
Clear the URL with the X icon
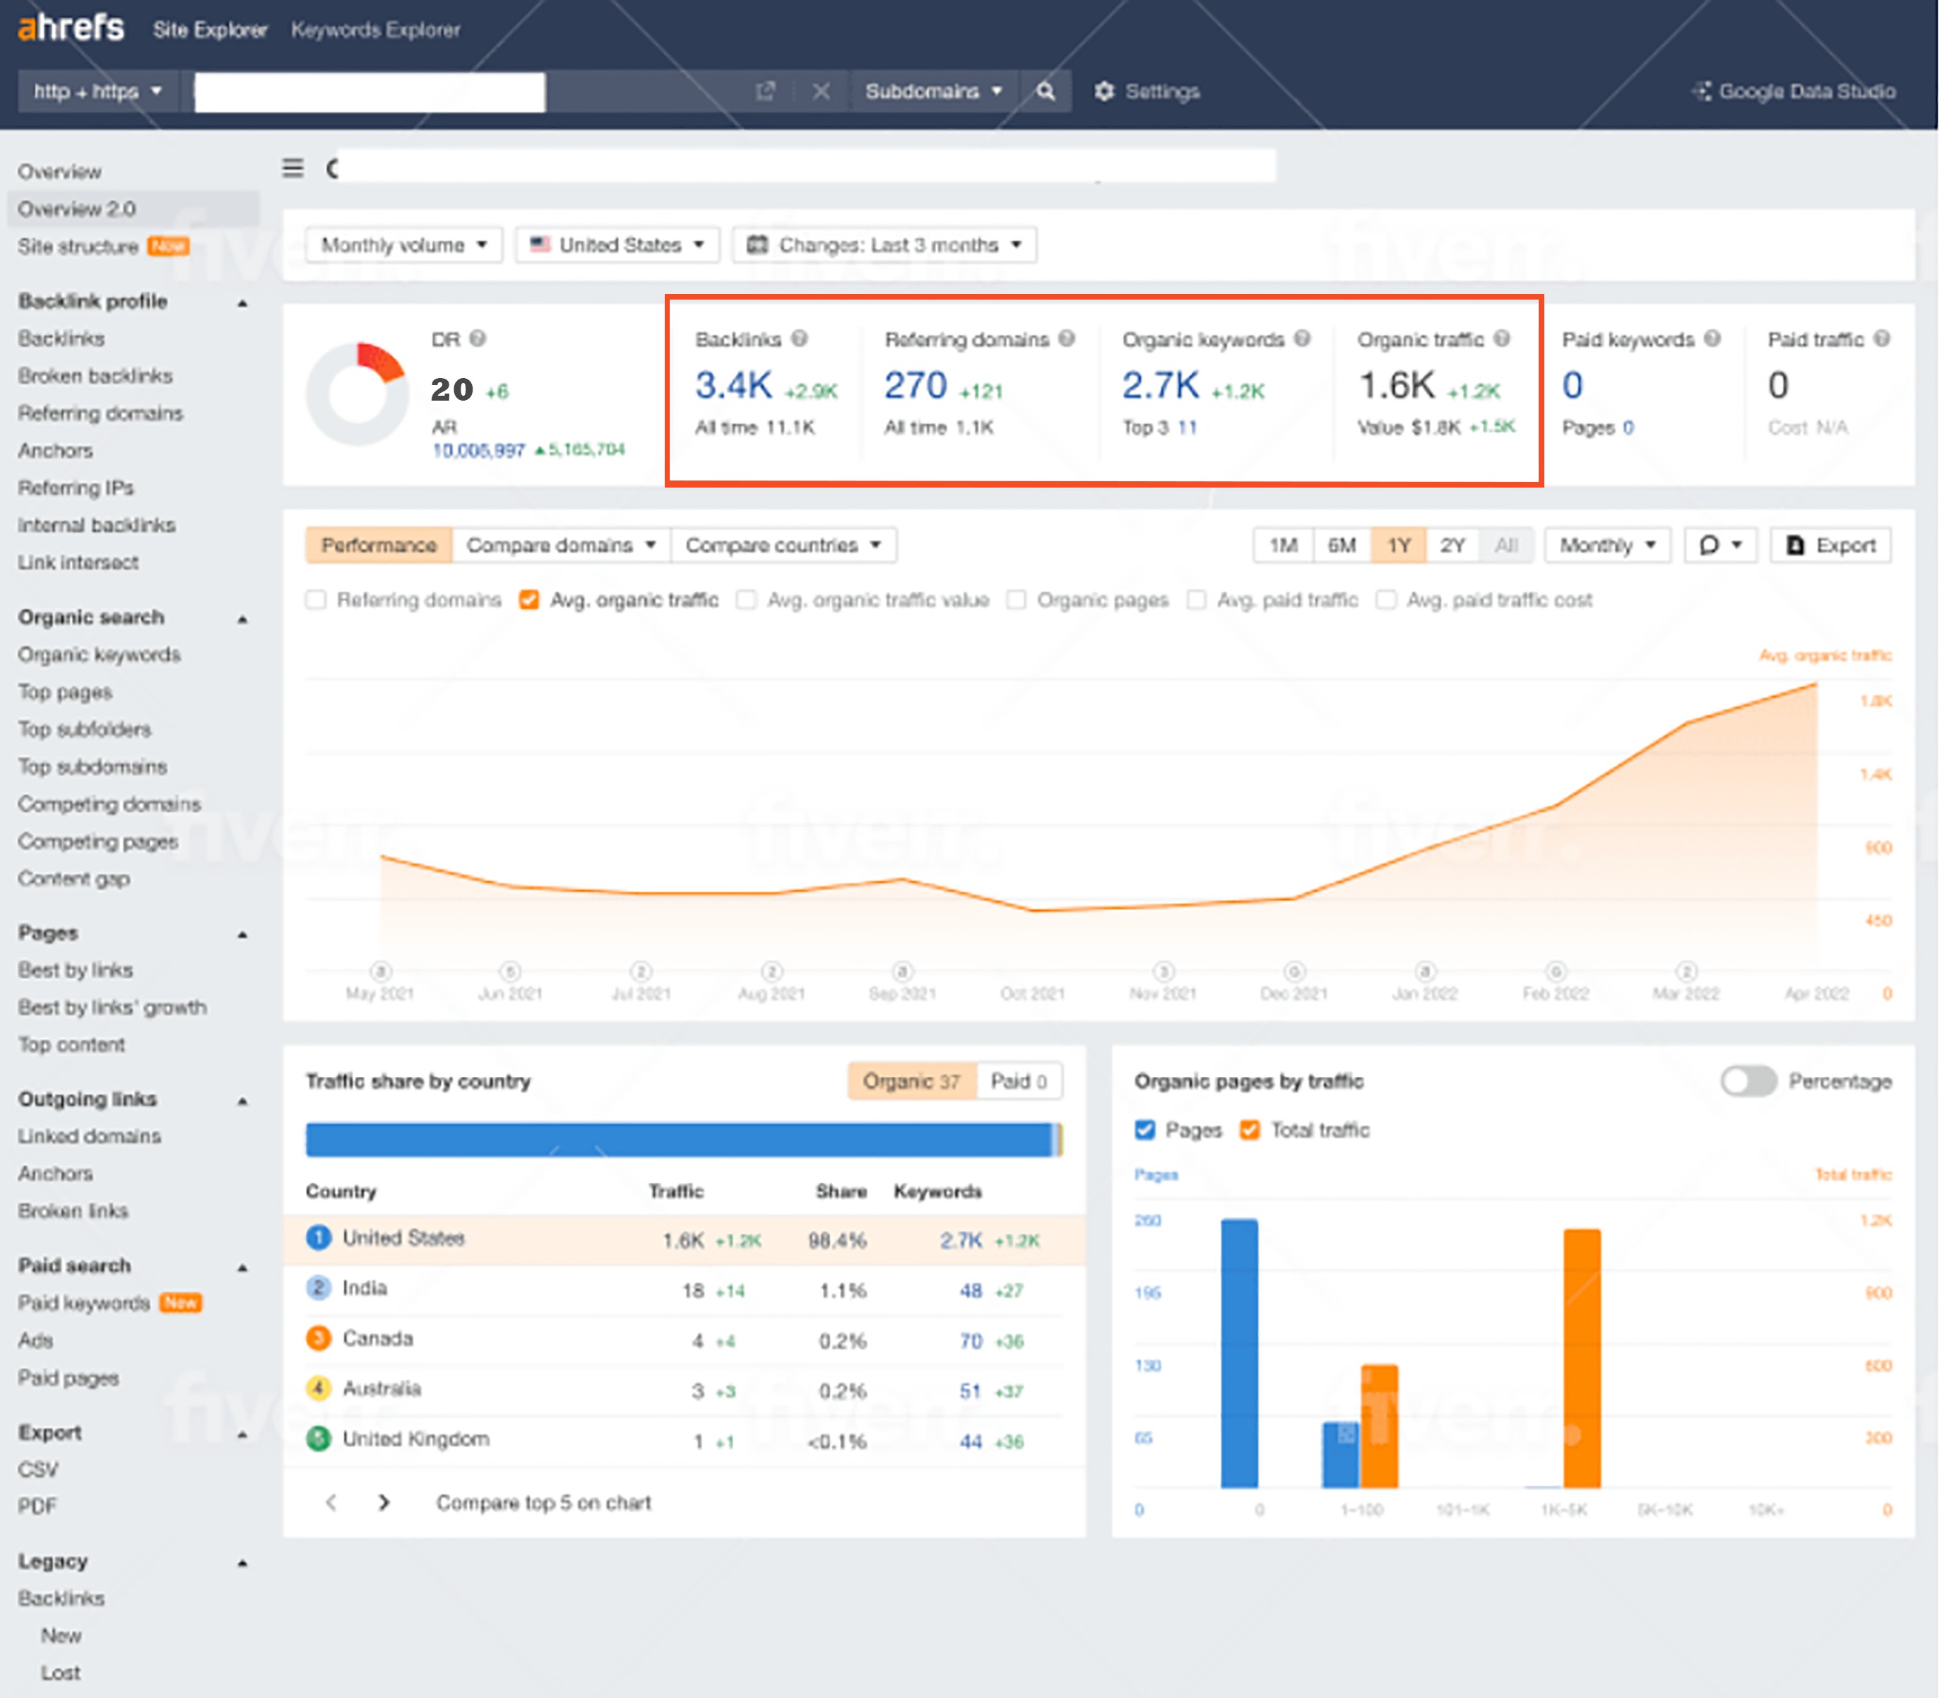coord(822,91)
